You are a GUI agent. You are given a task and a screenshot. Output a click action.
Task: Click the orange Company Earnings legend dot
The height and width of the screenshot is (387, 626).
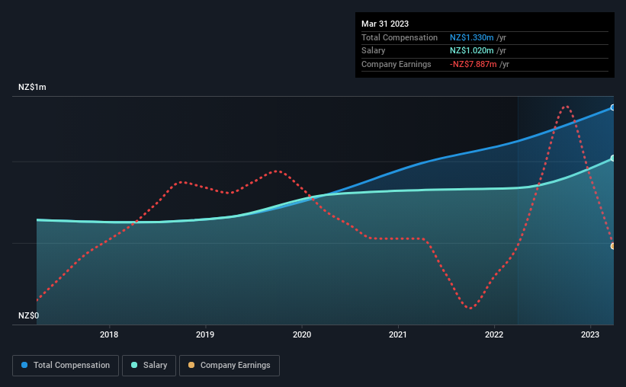pyautogui.click(x=191, y=365)
